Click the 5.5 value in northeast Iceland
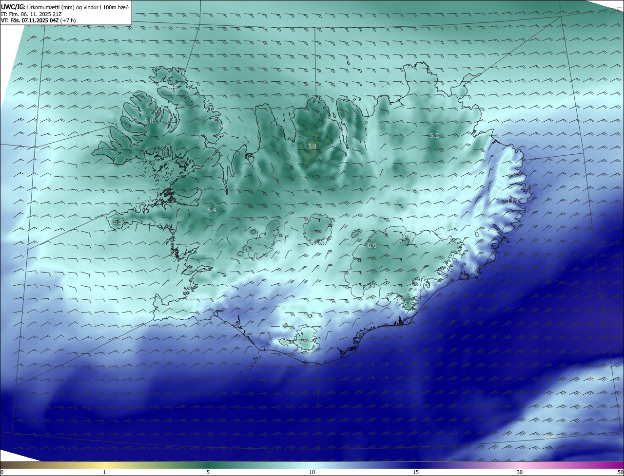Viewport: 624px width, 476px height. pos(434,135)
